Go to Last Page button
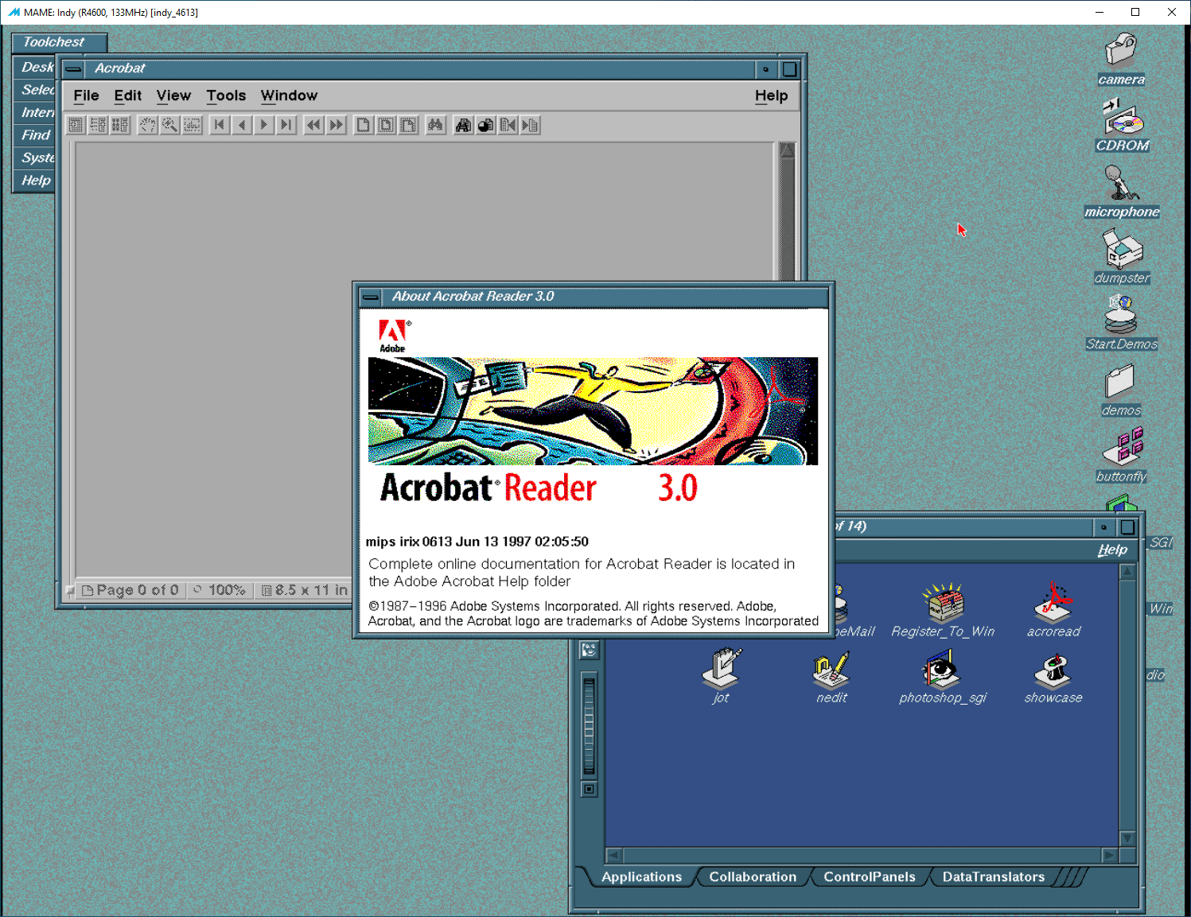The height and width of the screenshot is (917, 1191). coord(286,125)
